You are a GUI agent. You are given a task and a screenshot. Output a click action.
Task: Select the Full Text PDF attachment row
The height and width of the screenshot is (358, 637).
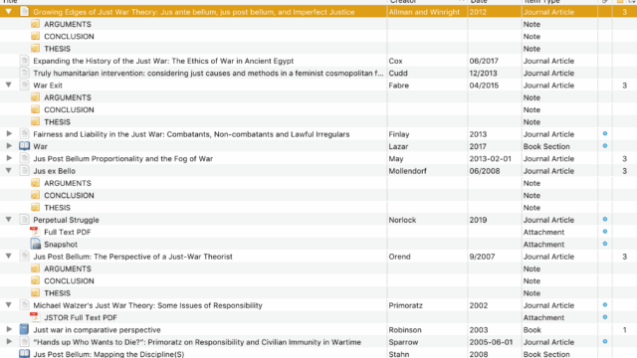click(x=318, y=232)
